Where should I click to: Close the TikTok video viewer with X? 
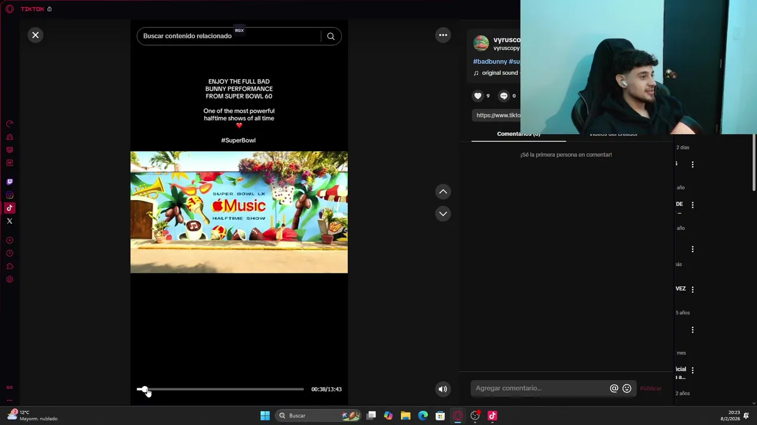pos(35,35)
